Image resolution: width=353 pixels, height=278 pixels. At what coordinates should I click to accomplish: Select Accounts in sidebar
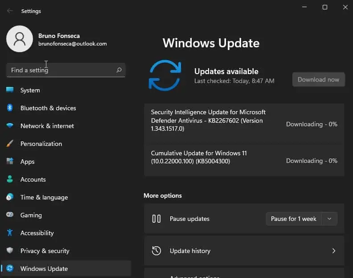[66, 179]
